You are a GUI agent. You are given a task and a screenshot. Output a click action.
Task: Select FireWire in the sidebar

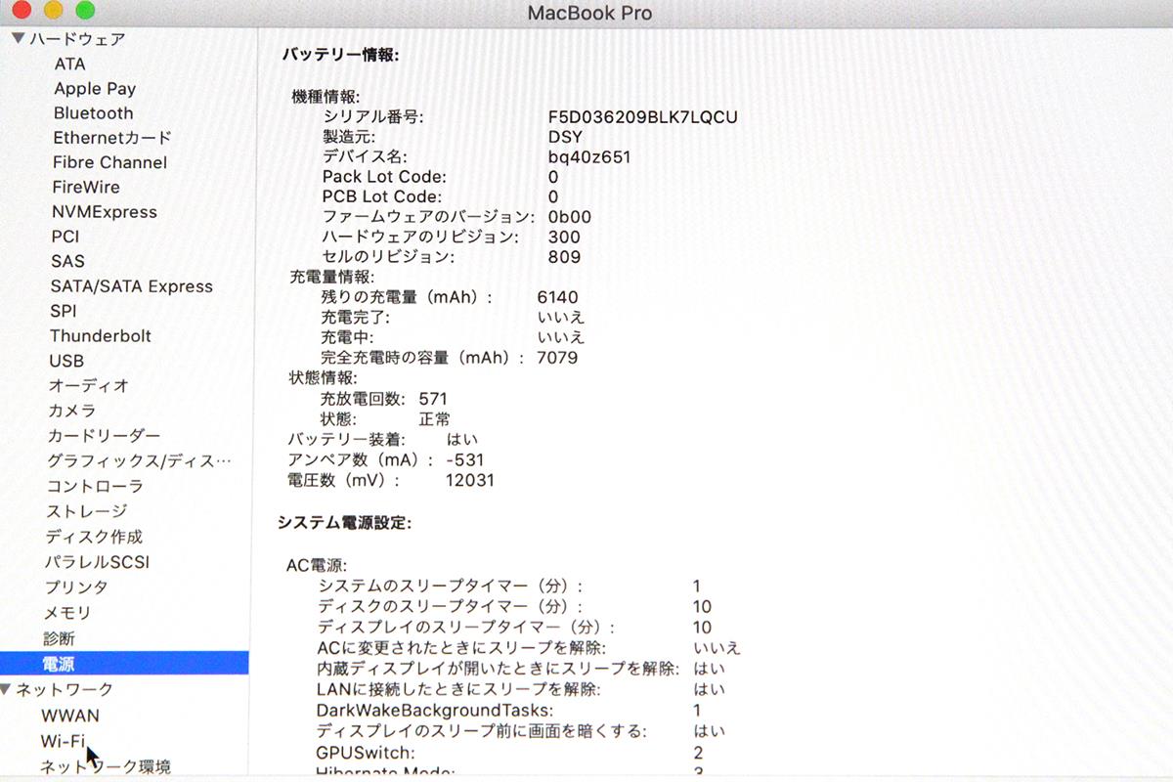click(86, 187)
